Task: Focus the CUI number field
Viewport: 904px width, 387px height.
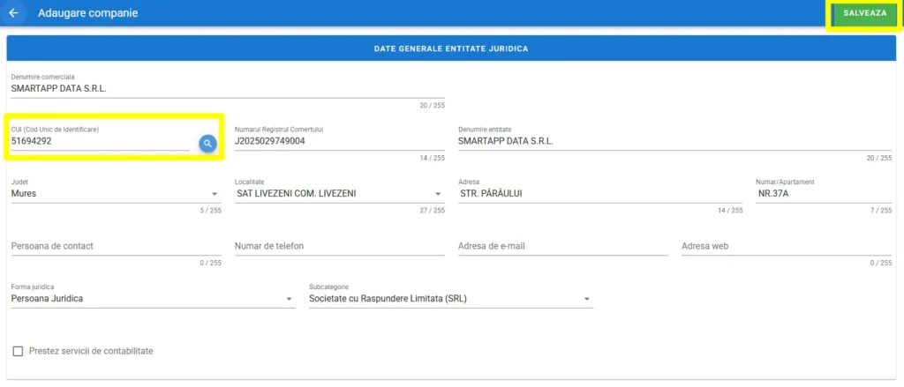Action: coord(99,141)
